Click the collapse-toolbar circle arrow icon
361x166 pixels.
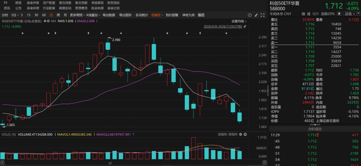point(250,15)
